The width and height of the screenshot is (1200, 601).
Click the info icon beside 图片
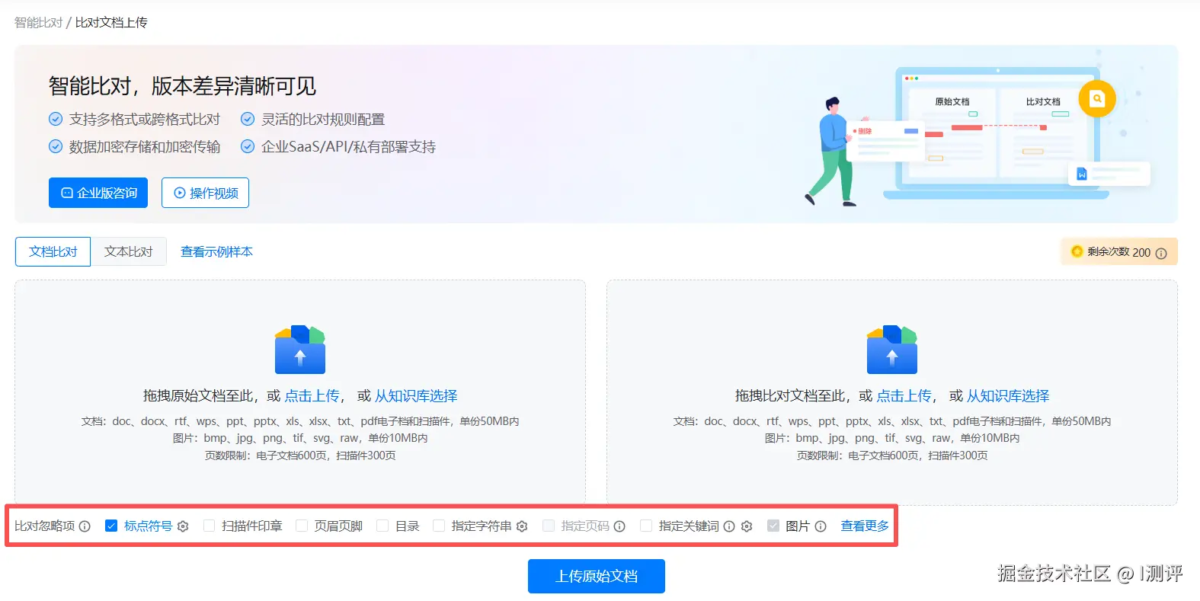821,526
